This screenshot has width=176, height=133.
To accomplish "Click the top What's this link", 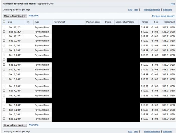I will [33, 16].
